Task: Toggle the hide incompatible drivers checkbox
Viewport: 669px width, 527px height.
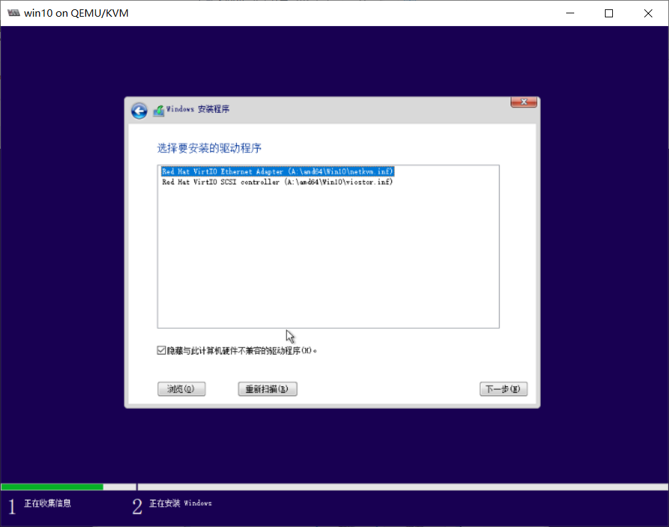Action: [162, 350]
